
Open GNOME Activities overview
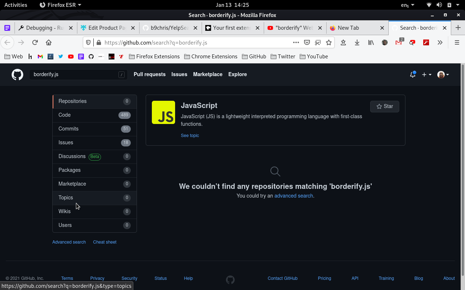click(16, 5)
